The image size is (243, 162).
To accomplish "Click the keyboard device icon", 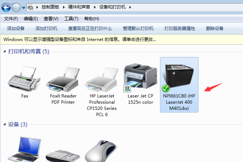I will click(63, 156).
